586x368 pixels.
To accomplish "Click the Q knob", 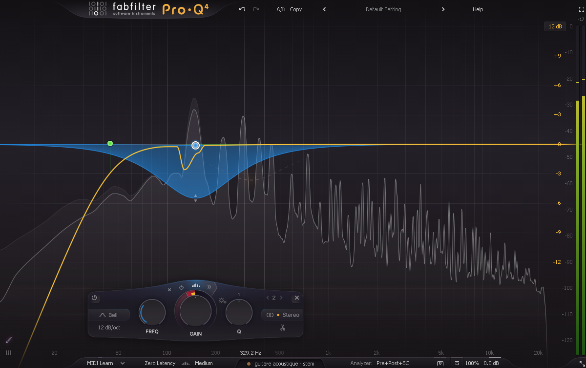I will pos(239,312).
